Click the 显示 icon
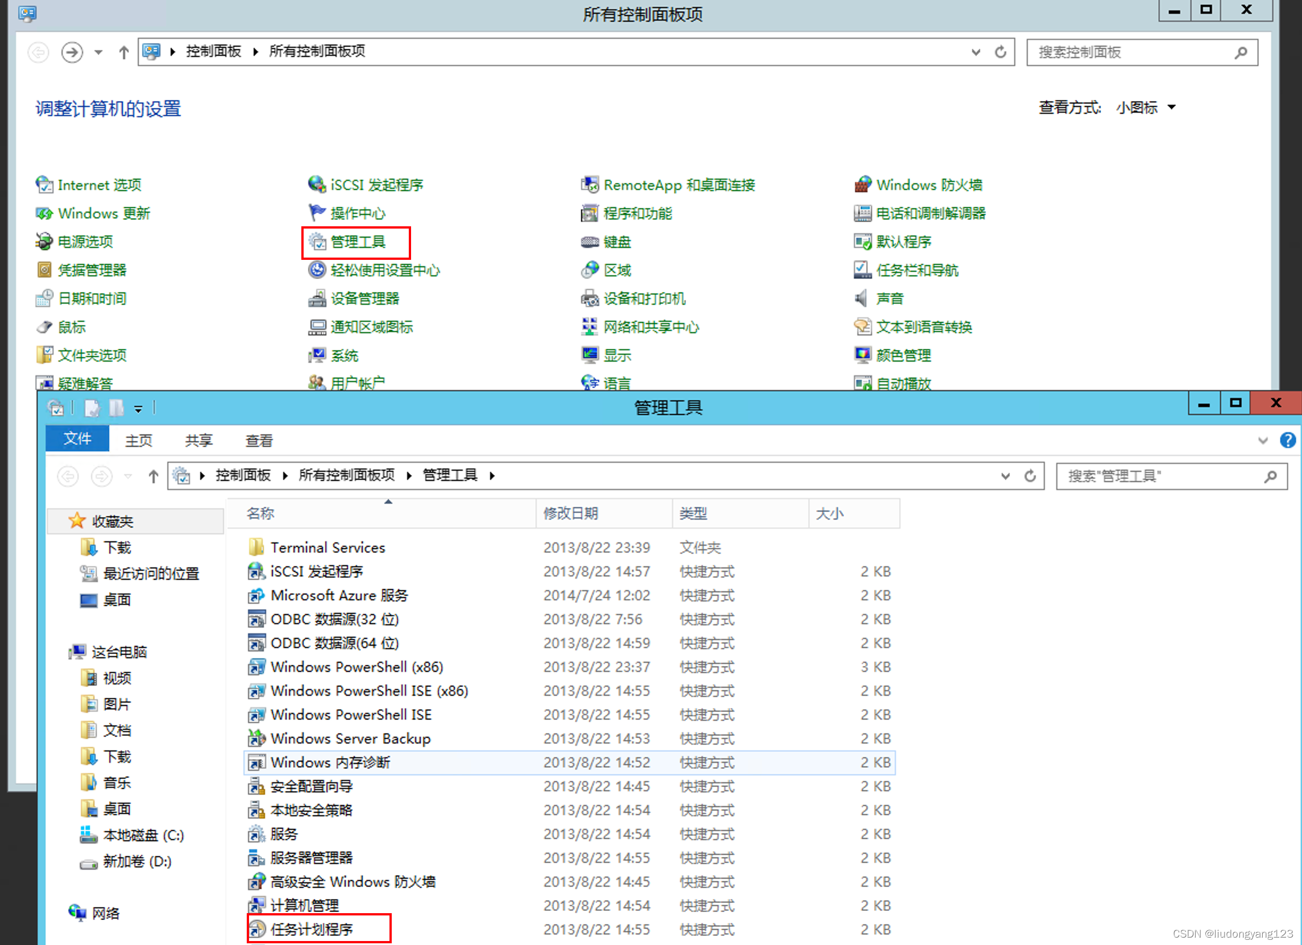 [590, 355]
